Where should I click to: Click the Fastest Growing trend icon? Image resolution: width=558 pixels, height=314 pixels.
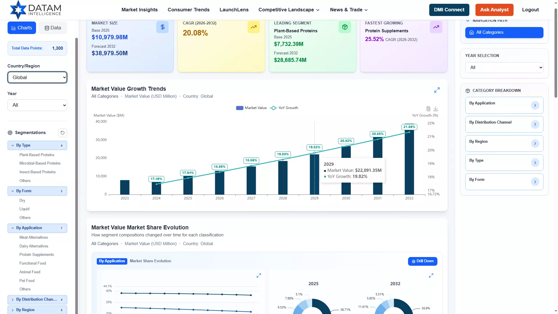point(436,27)
